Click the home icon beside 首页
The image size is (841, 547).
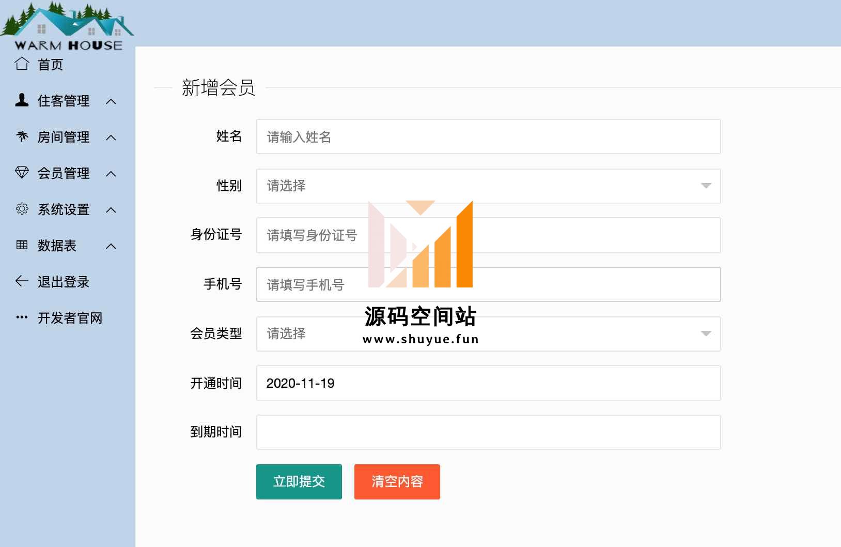pyautogui.click(x=22, y=64)
